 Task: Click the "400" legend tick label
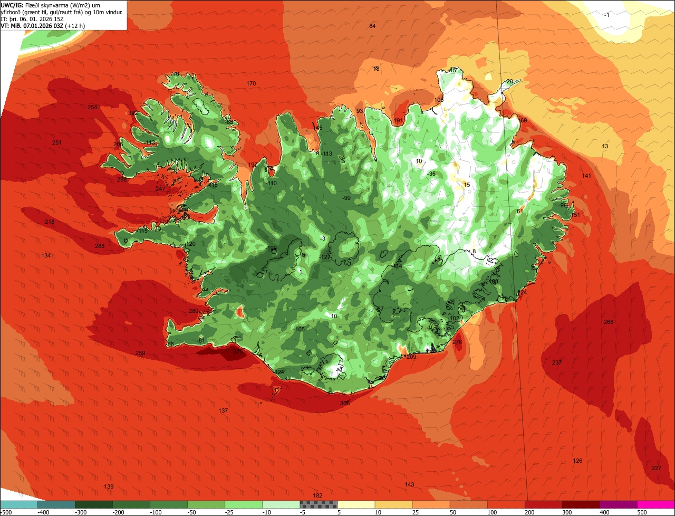pyautogui.click(x=604, y=512)
